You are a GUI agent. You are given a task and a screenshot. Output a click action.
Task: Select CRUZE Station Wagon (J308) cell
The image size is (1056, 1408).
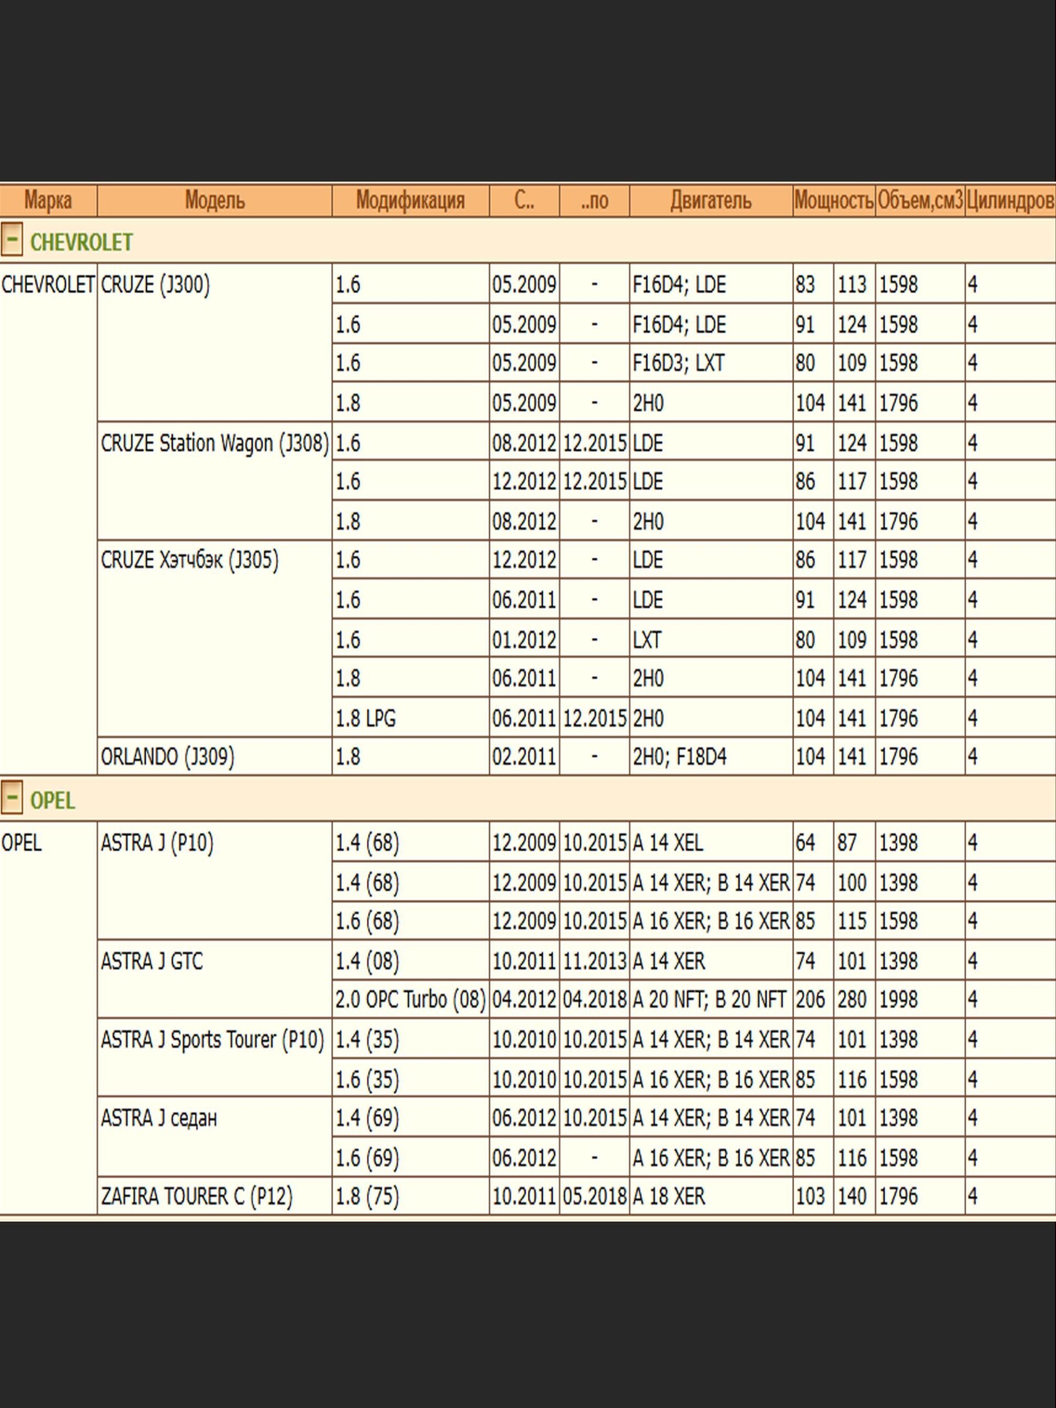click(x=215, y=443)
